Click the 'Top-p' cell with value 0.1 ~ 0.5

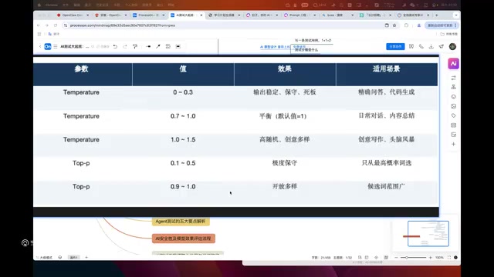[81, 163]
